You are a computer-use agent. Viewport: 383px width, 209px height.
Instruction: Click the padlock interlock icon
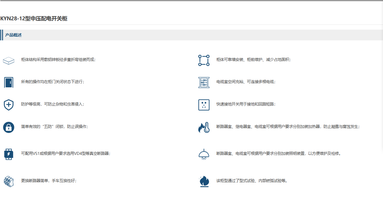[9, 127]
